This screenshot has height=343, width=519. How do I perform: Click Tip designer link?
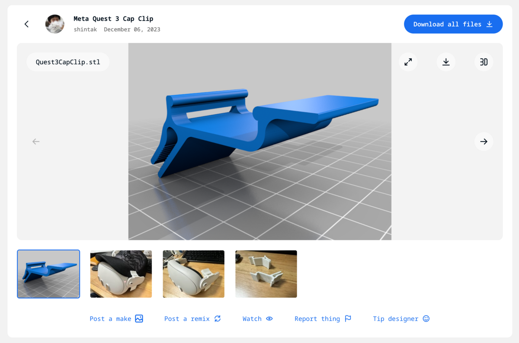point(401,319)
